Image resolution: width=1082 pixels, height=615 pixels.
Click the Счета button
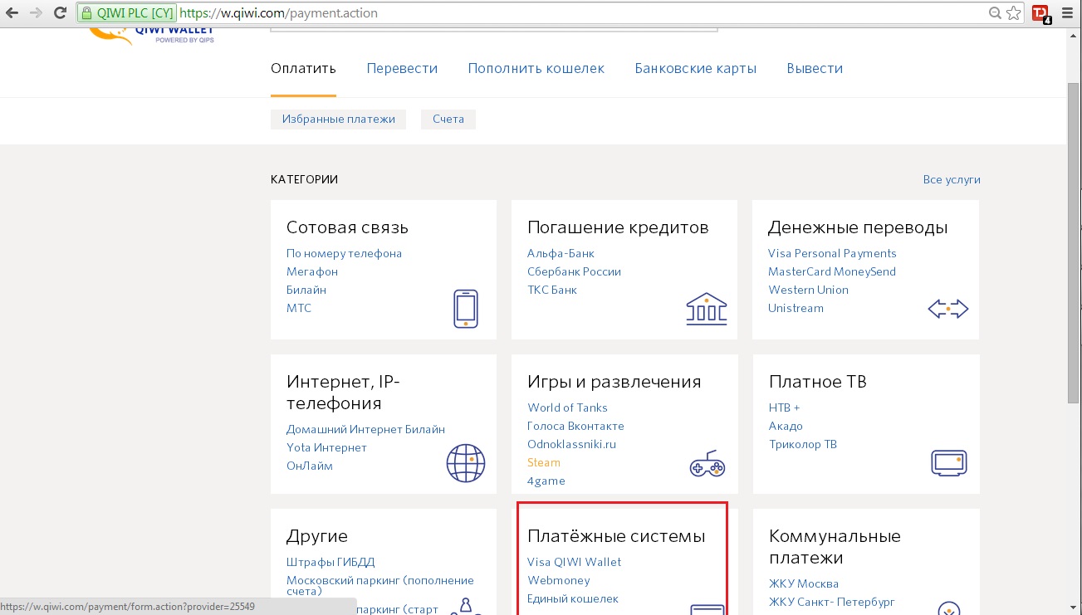[x=448, y=120]
